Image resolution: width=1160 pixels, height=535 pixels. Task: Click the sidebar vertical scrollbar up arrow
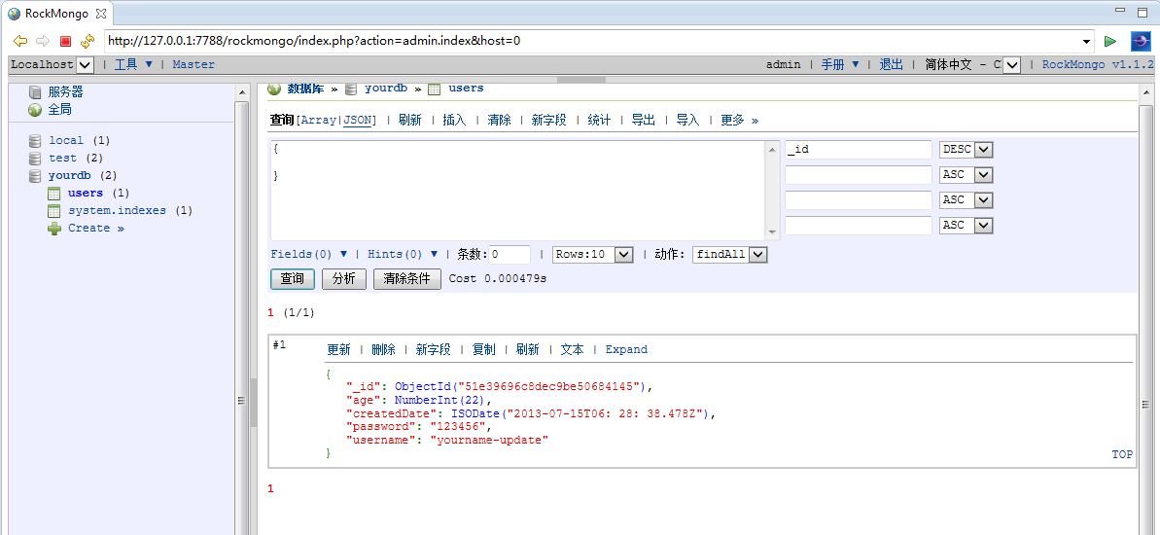(x=242, y=91)
